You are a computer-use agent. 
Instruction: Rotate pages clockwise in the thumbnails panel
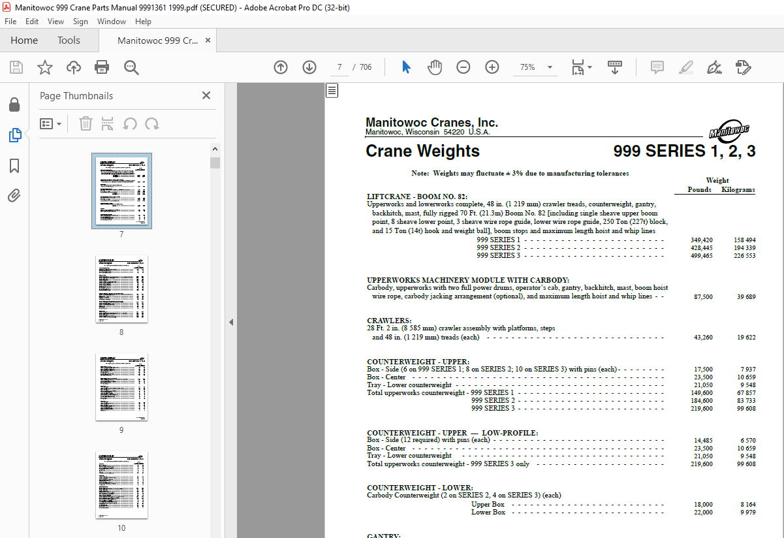click(x=152, y=123)
